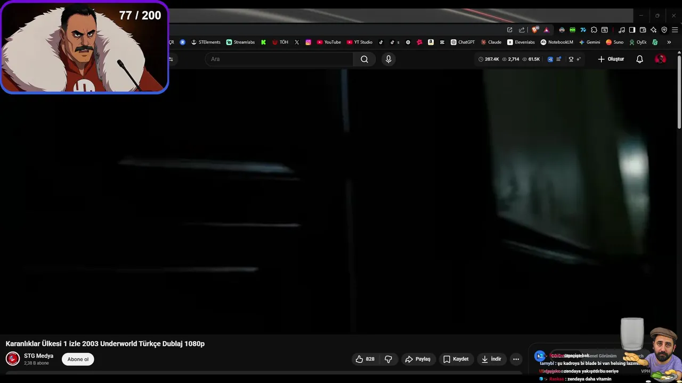Open Brave Leo AI sparkle icon
This screenshot has width=682, height=383.
tap(653, 30)
